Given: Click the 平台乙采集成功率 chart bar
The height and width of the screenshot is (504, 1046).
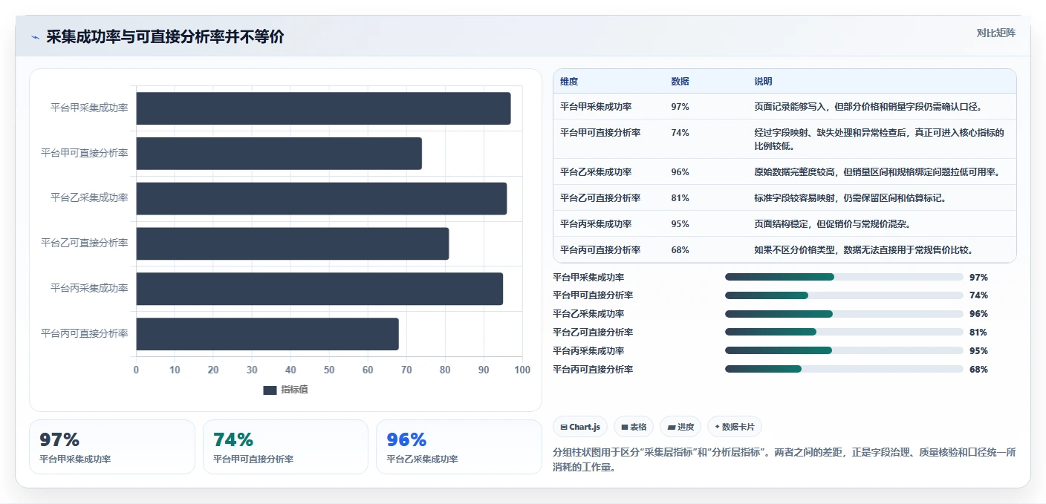Looking at the screenshot, I should [x=321, y=199].
